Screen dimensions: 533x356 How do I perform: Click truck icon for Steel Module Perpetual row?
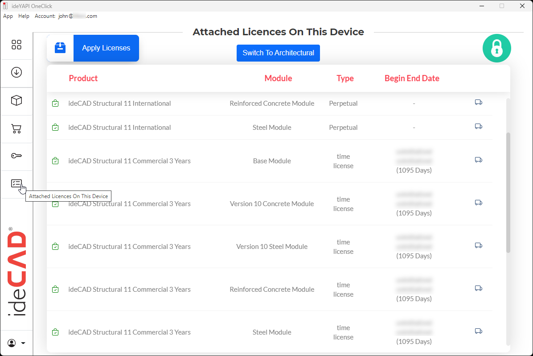[x=479, y=126]
